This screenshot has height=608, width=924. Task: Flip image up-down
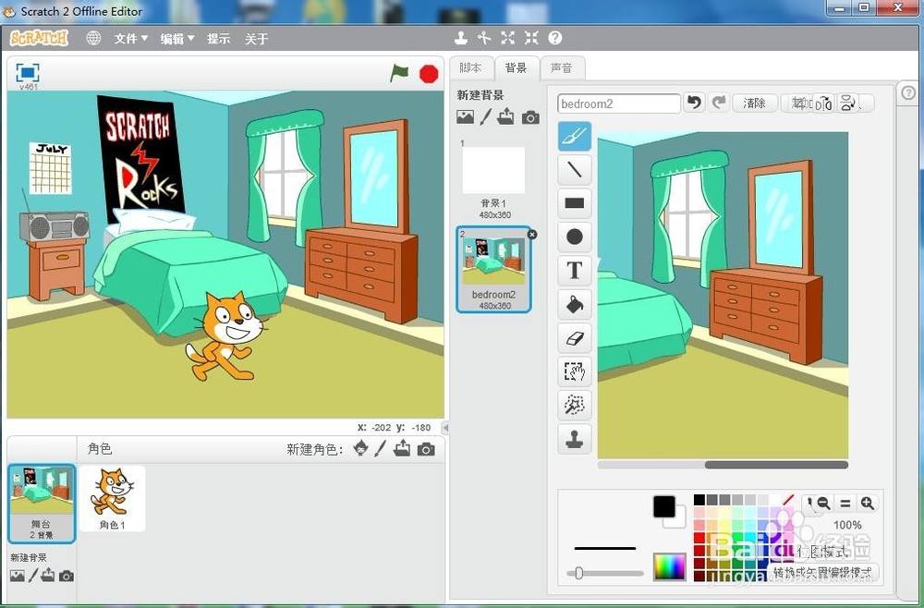pos(847,103)
